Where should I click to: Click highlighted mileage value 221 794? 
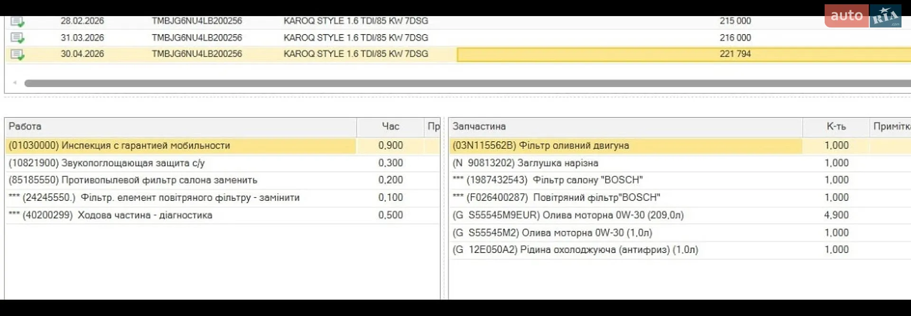point(735,54)
